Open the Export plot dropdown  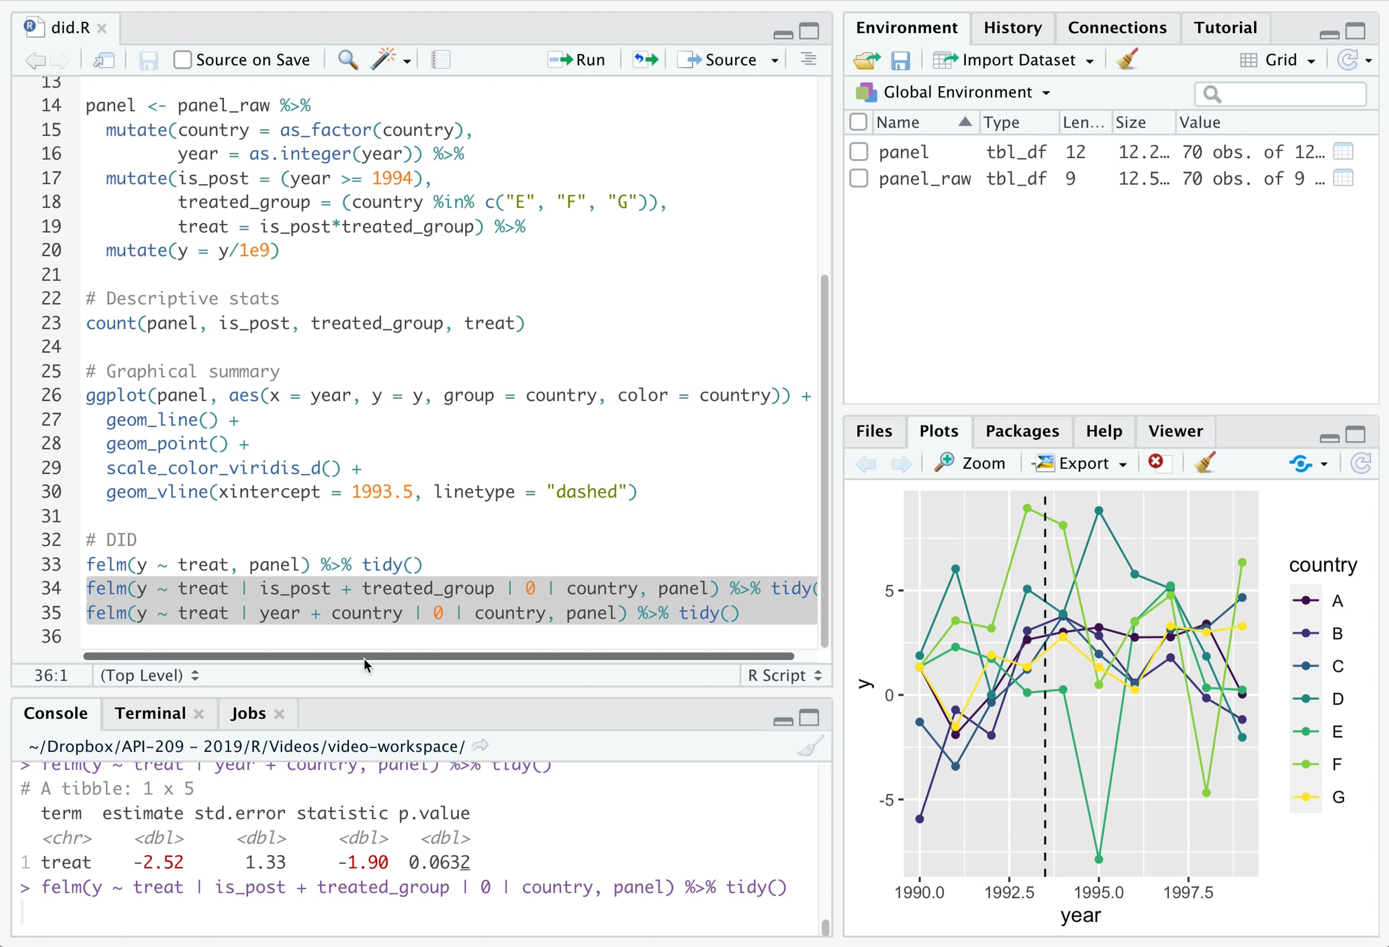[1082, 464]
